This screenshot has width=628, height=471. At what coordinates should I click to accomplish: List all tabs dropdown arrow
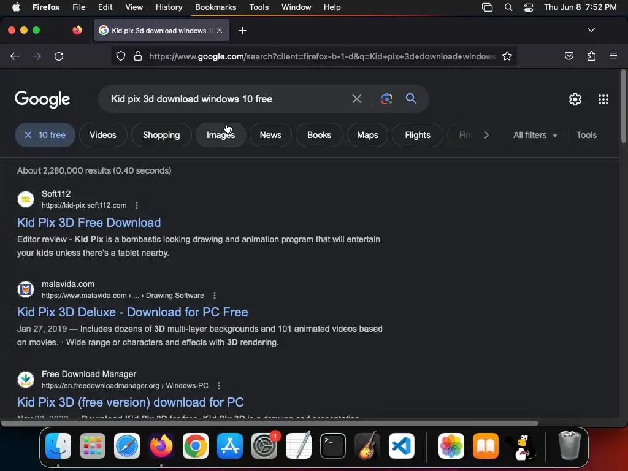(591, 30)
